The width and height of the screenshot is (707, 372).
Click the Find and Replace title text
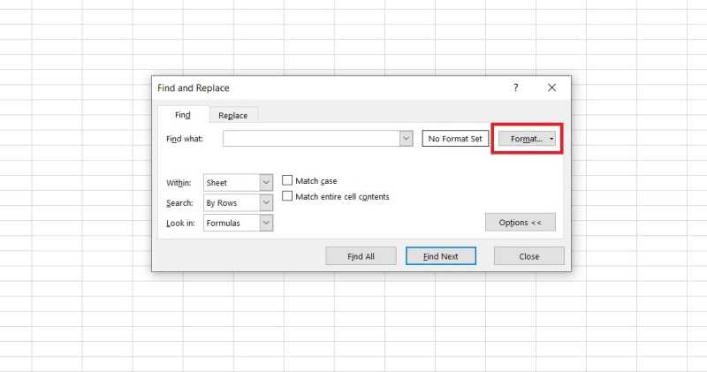(x=194, y=88)
